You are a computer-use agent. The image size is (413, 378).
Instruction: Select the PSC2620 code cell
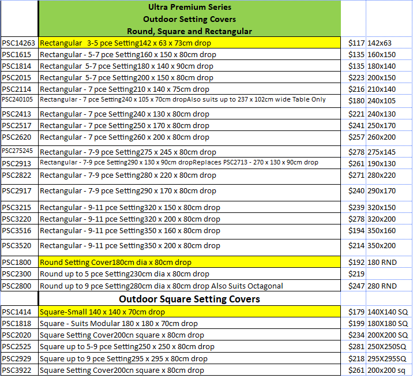pos(20,139)
